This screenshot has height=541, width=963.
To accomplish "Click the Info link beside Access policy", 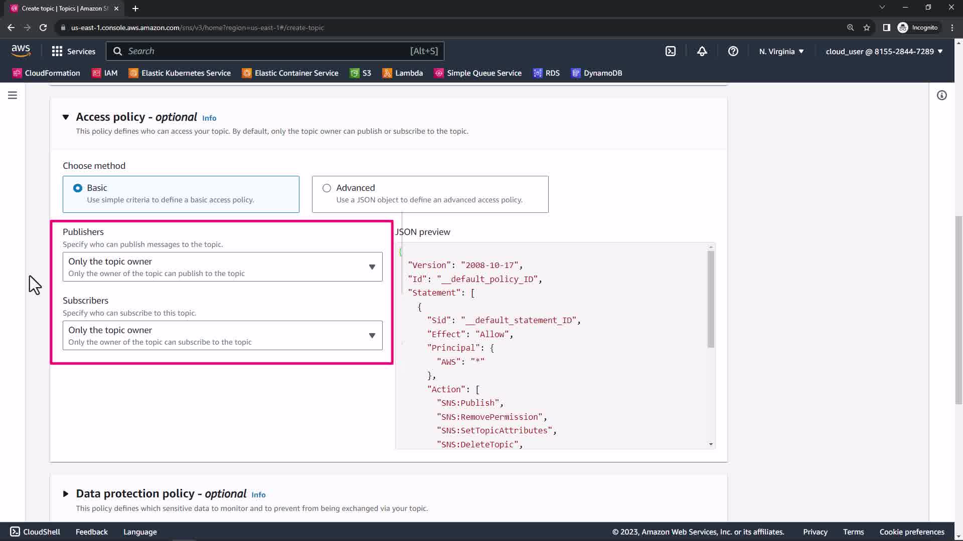I will [x=209, y=118].
